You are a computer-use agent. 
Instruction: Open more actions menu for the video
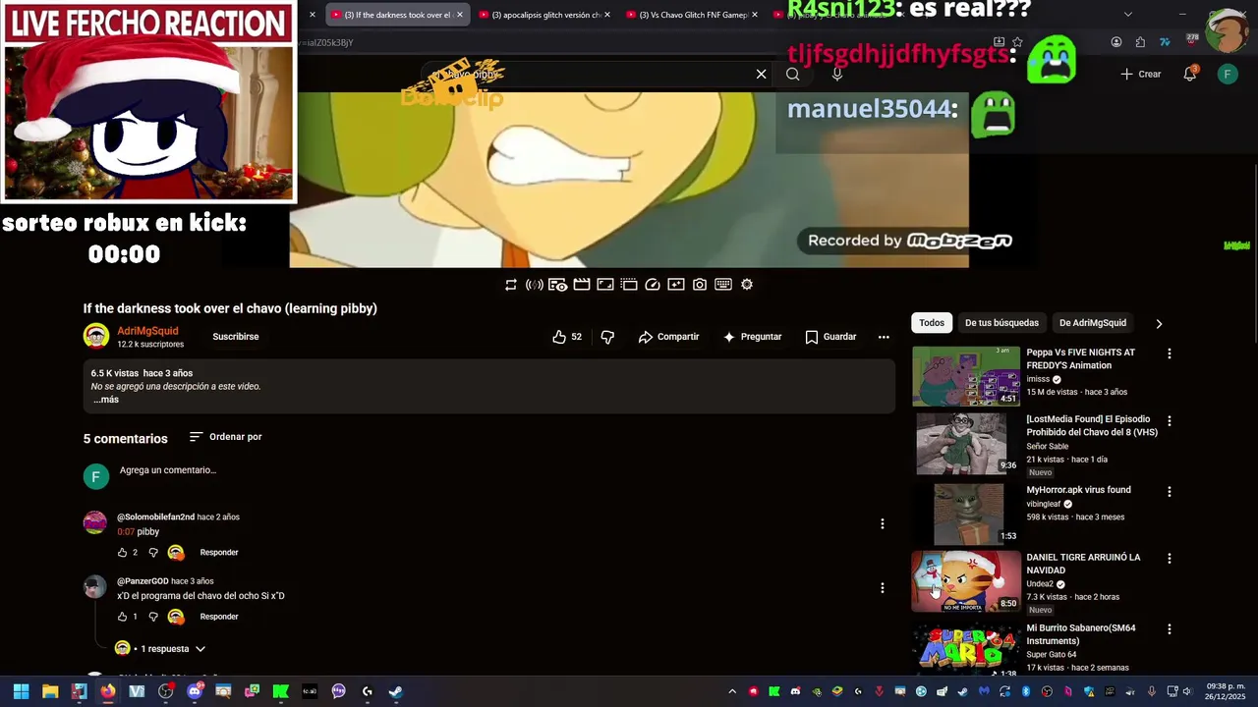(x=884, y=337)
